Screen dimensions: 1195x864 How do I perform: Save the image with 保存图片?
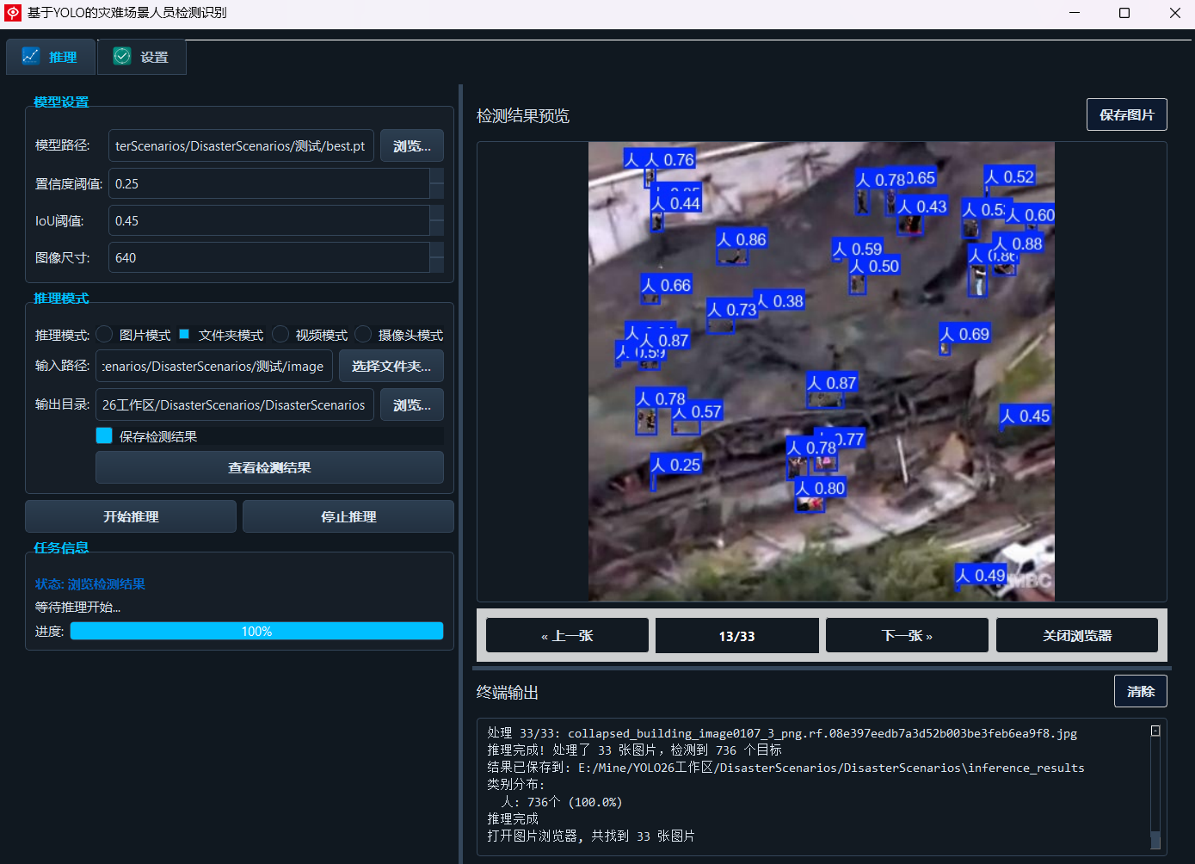(1127, 114)
